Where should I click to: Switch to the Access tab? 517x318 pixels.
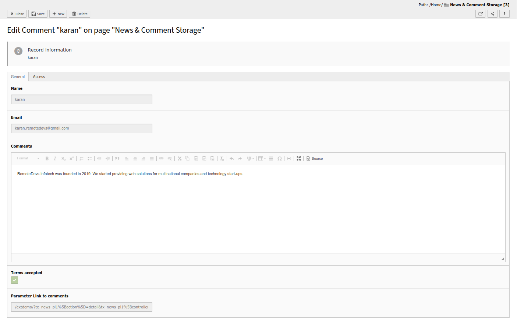pyautogui.click(x=39, y=77)
